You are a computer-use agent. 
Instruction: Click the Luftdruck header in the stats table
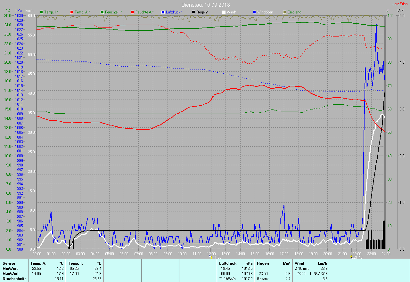point(228,263)
